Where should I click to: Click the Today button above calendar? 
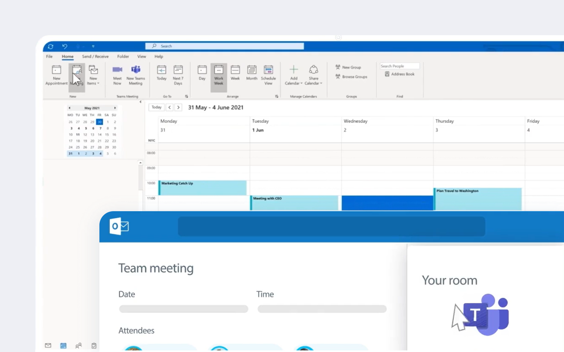point(157,107)
